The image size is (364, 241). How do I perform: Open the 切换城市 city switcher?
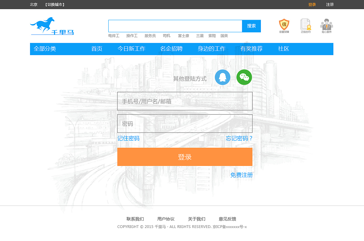click(55, 4)
